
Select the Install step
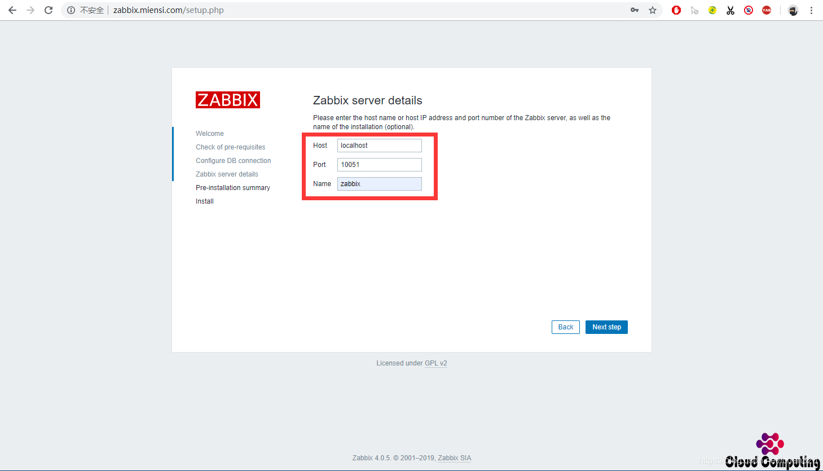click(x=205, y=201)
